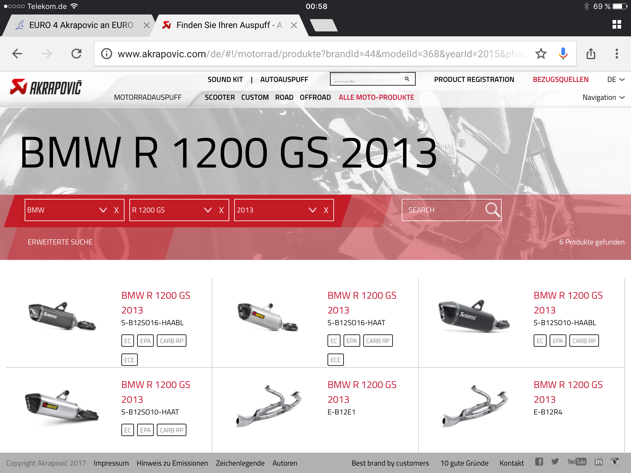
Task: Expand the Navigation dropdown
Action: [x=603, y=98]
